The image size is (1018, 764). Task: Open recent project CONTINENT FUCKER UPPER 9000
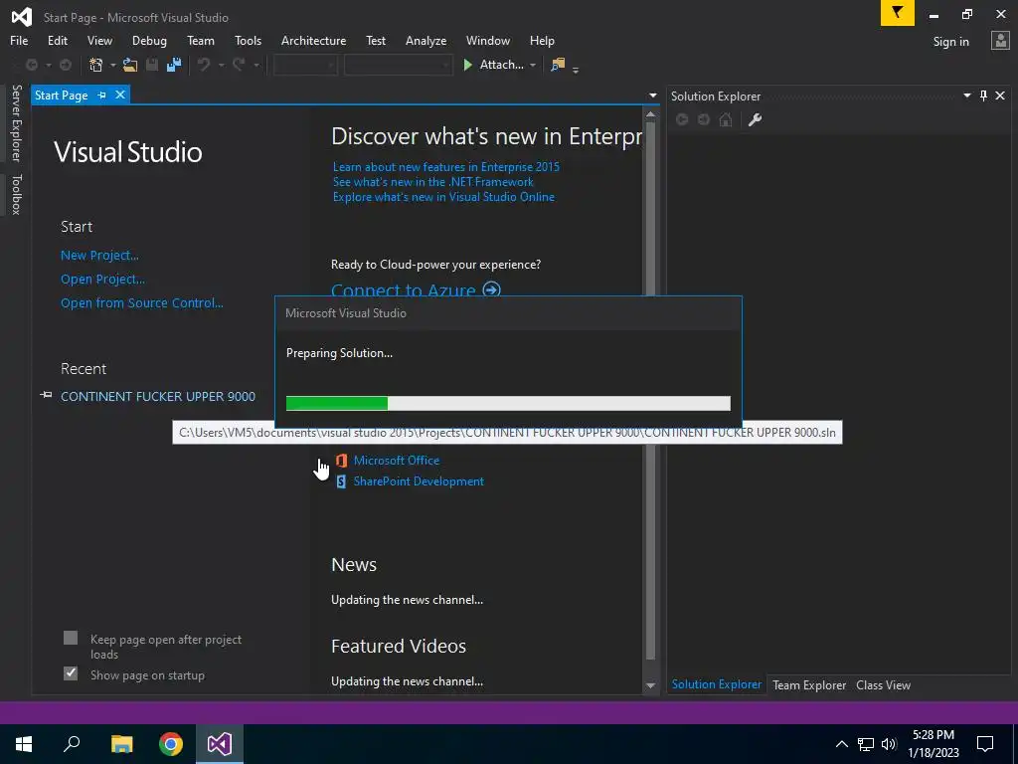(158, 396)
